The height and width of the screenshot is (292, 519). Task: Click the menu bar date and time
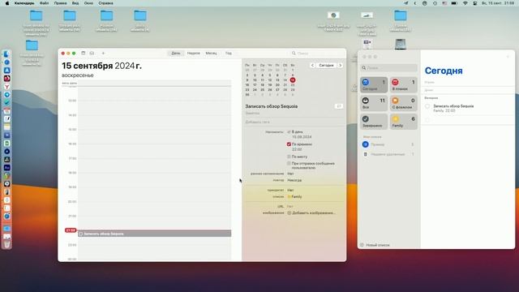(x=498, y=3)
